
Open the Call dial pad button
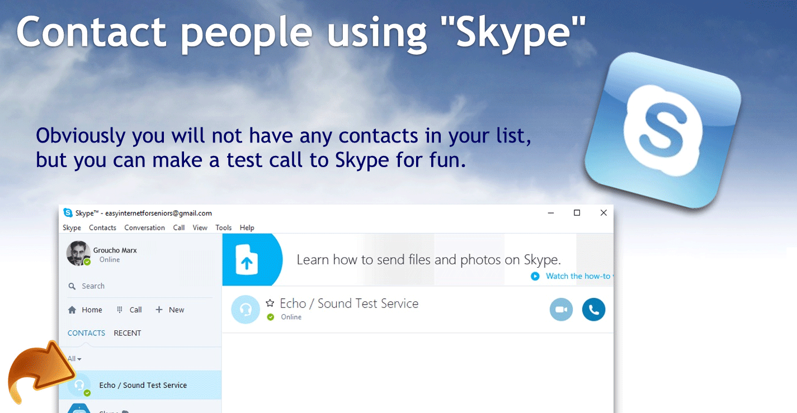[129, 310]
